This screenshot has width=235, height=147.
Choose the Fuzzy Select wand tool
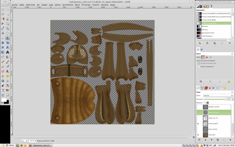[x=7, y=14]
